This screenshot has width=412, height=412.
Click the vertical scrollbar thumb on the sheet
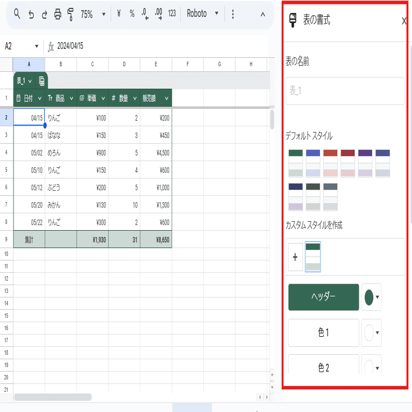272,120
